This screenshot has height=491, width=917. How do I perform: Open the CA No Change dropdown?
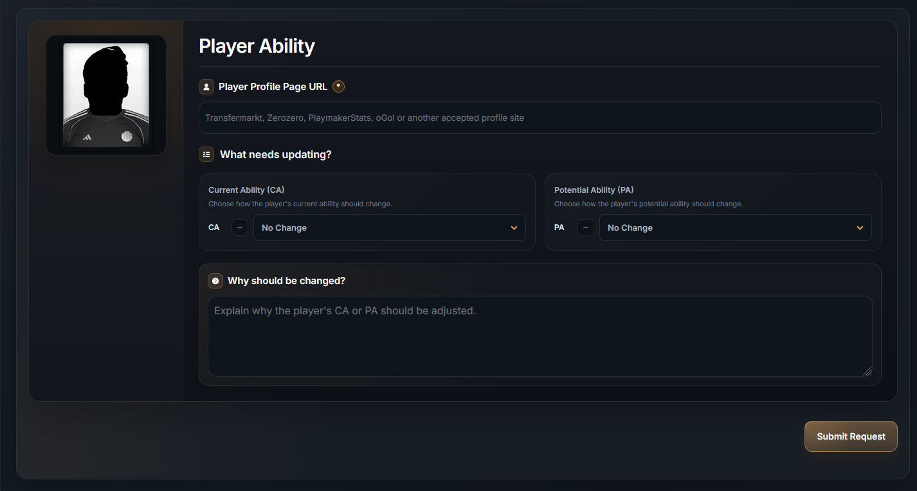[390, 228]
